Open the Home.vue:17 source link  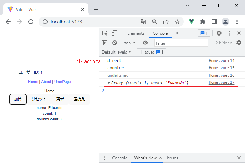222,82
